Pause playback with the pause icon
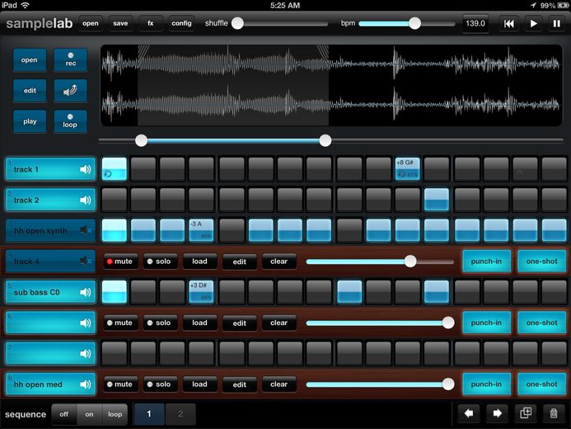The height and width of the screenshot is (429, 571). point(556,24)
